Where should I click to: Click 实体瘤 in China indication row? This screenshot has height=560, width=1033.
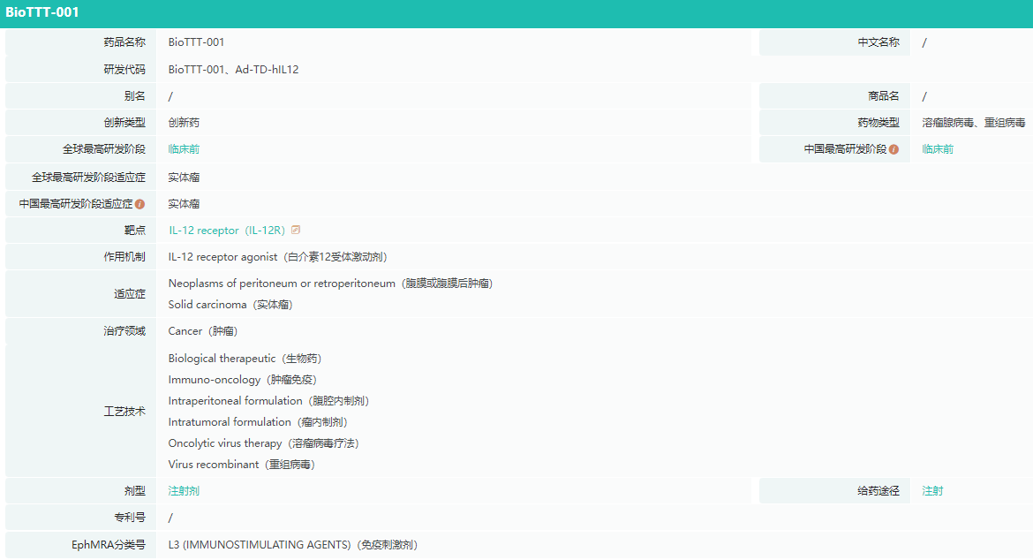(x=184, y=204)
